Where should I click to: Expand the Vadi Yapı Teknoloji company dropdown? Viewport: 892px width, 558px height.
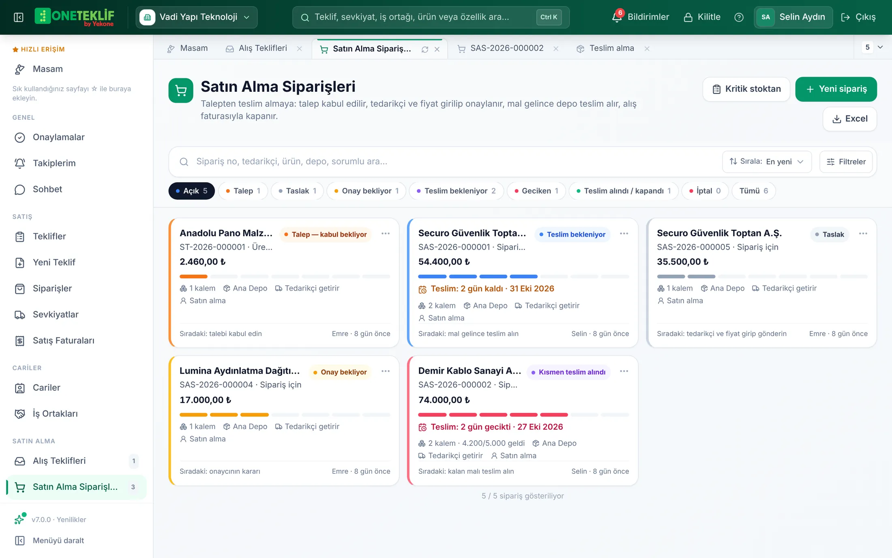point(197,17)
